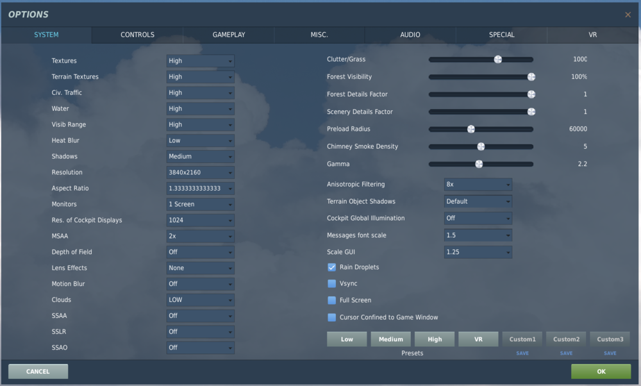Click the Gamma slider handle

(479, 164)
